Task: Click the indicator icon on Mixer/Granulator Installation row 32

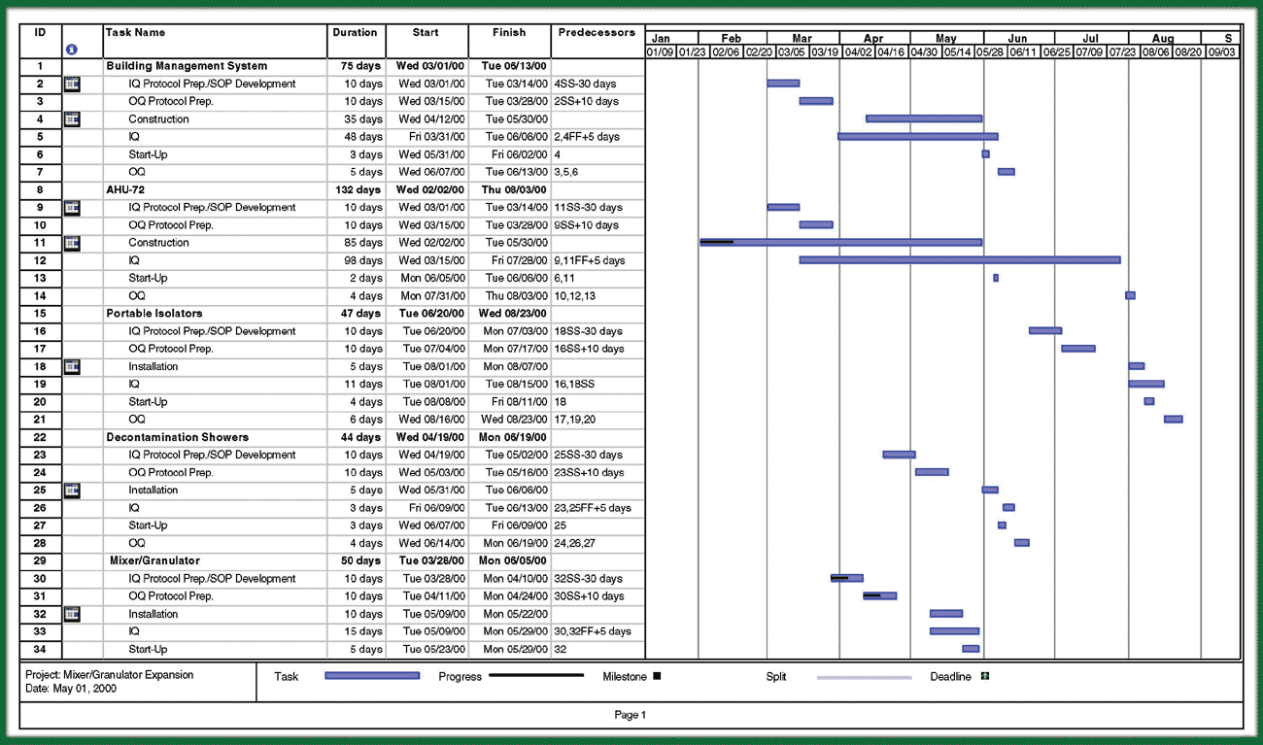Action: coord(71,614)
